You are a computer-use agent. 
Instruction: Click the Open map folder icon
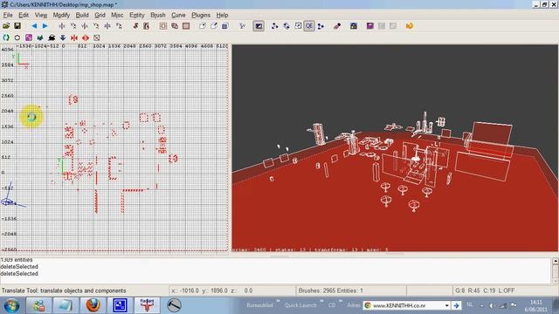point(6,26)
